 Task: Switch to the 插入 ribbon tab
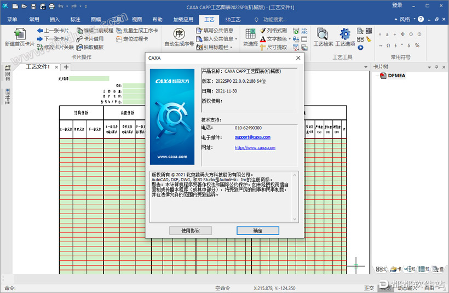tap(54, 20)
